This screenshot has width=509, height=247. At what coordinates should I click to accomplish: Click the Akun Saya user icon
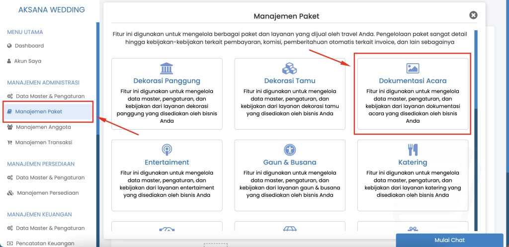9,61
